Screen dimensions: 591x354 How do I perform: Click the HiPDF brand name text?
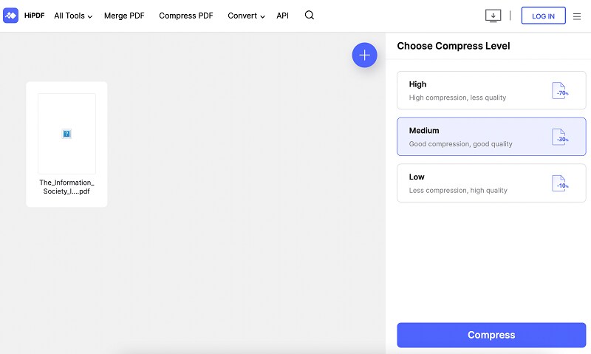[x=34, y=16]
